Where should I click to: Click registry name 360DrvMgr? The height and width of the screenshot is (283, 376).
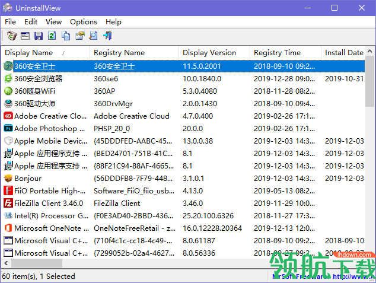[113, 104]
